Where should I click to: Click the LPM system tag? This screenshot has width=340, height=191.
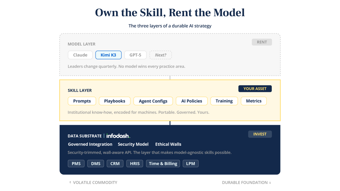tap(191, 163)
